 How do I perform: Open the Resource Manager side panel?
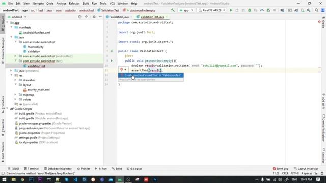point(3,50)
